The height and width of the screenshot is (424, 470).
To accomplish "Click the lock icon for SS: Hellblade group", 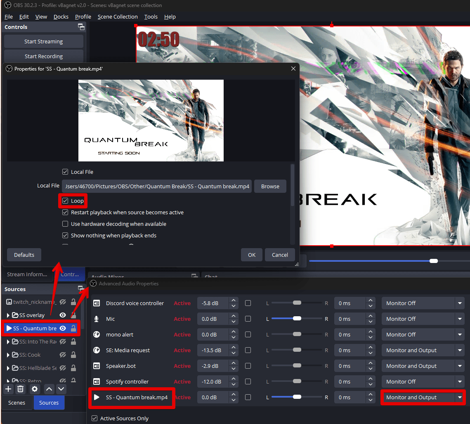I will tap(73, 368).
